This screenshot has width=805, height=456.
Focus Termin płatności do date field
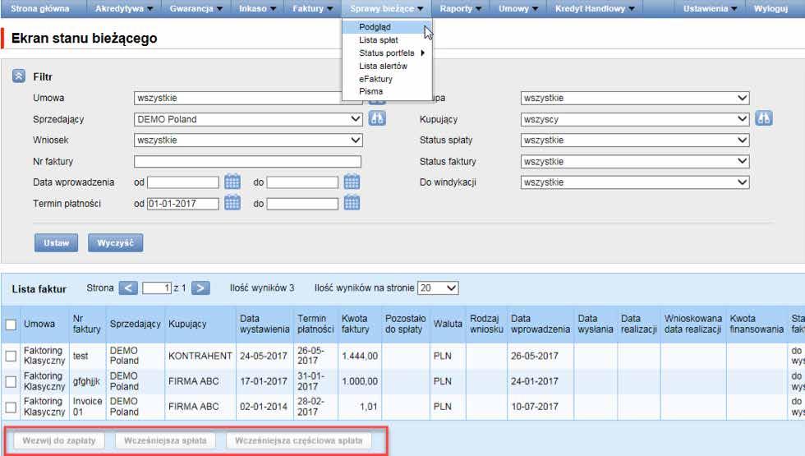pos(302,204)
